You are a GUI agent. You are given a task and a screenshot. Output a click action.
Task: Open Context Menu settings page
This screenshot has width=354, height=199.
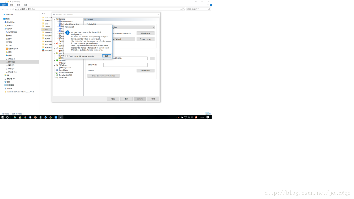coord(67,21)
